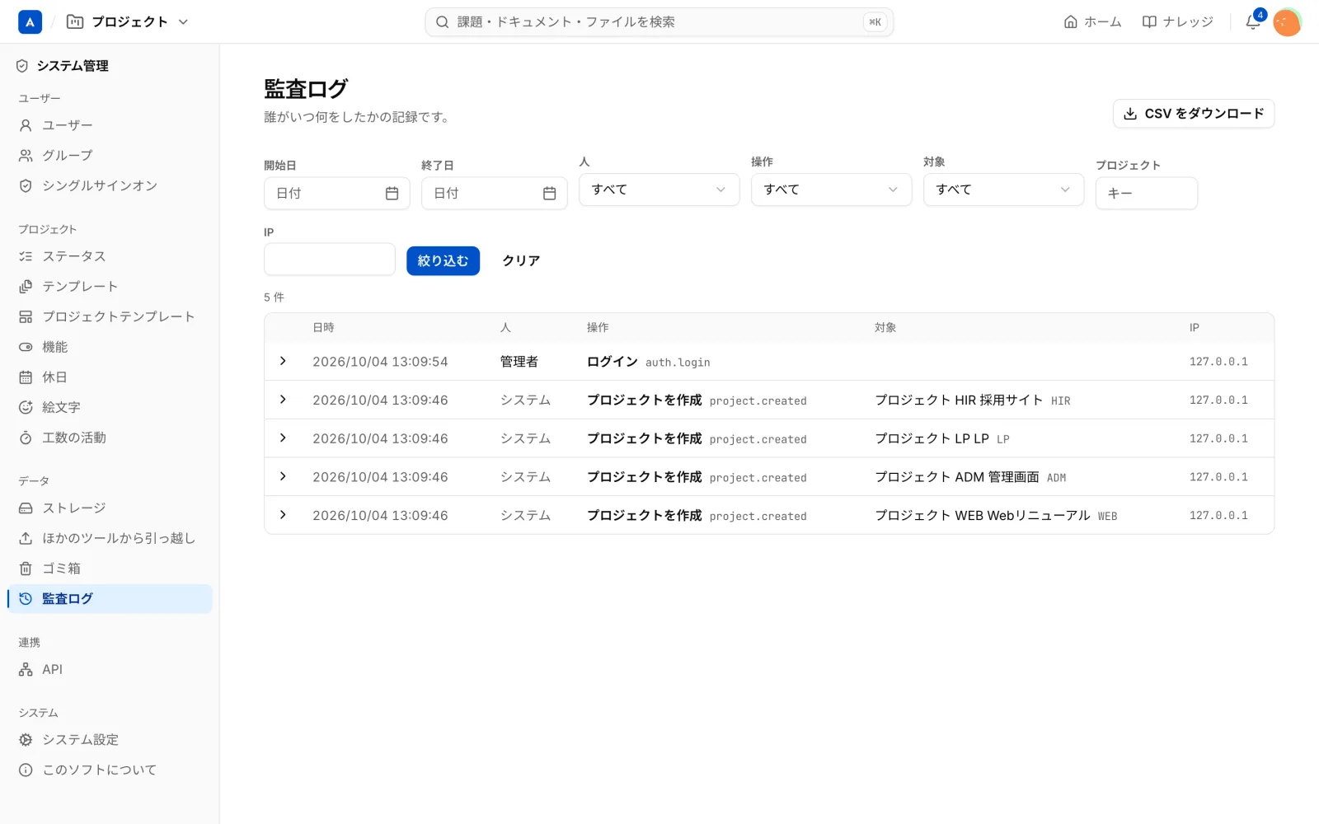Open calendar picker for 終了日
Viewport: 1319px width, 824px height.
click(549, 193)
